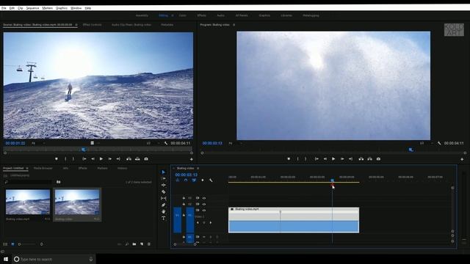Open Media Browser tab
This screenshot has width=470, height=264.
(x=43, y=168)
